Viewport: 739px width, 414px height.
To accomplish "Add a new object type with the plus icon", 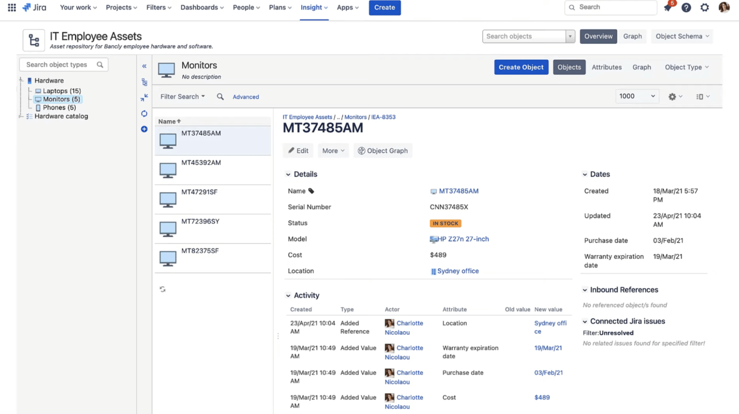I will click(144, 129).
